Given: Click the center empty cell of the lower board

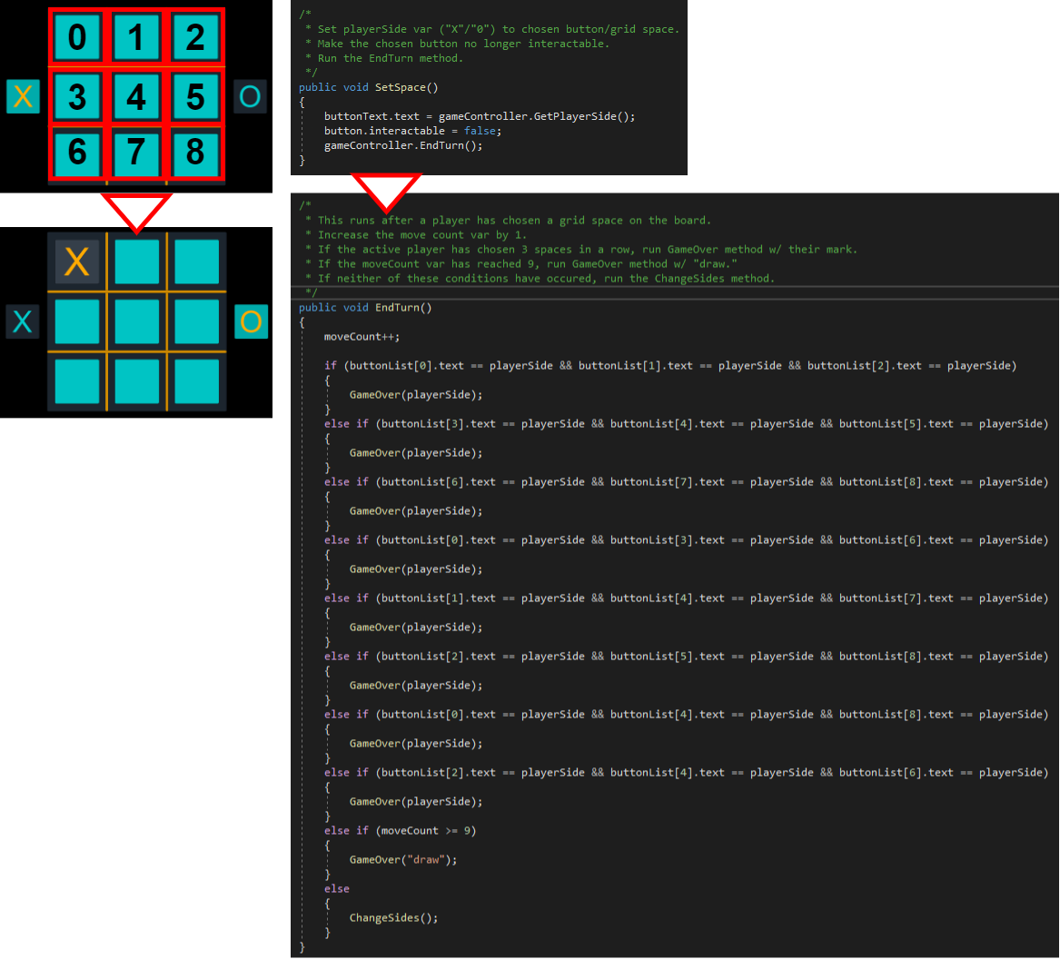Looking at the screenshot, I should tap(136, 321).
